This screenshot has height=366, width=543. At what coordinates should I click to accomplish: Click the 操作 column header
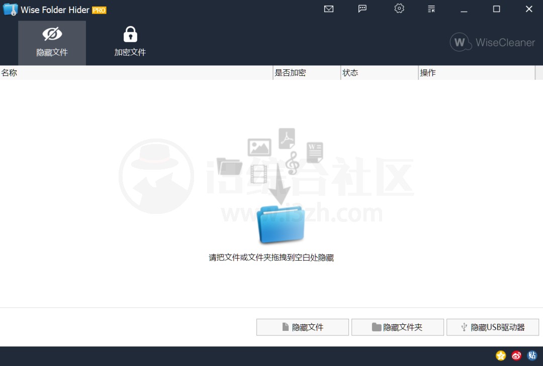427,72
